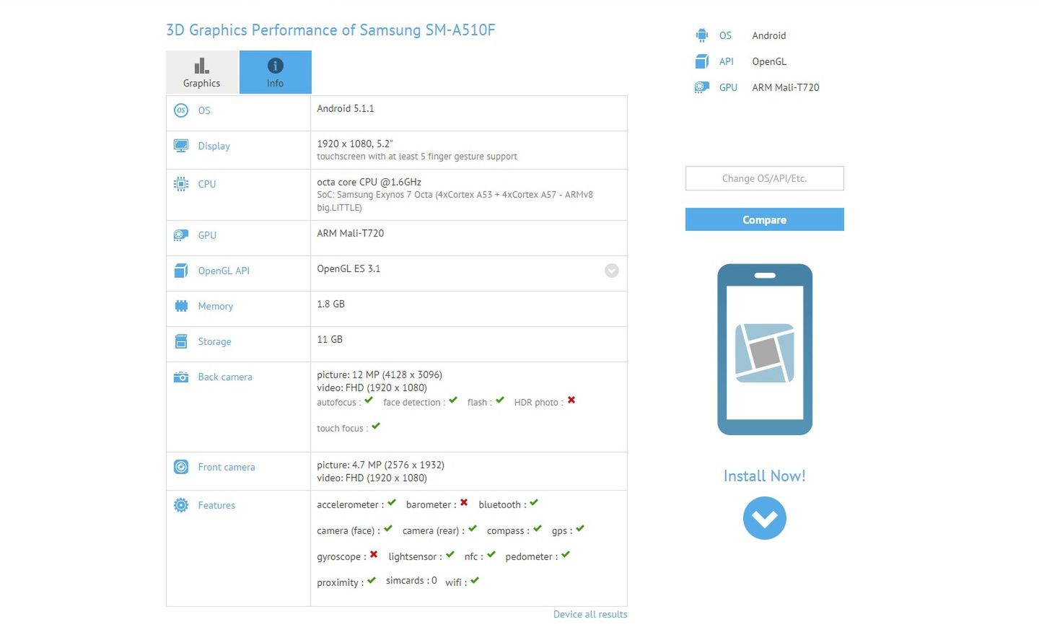Click the barometer red cross
The image size is (1039, 635).
pos(464,502)
